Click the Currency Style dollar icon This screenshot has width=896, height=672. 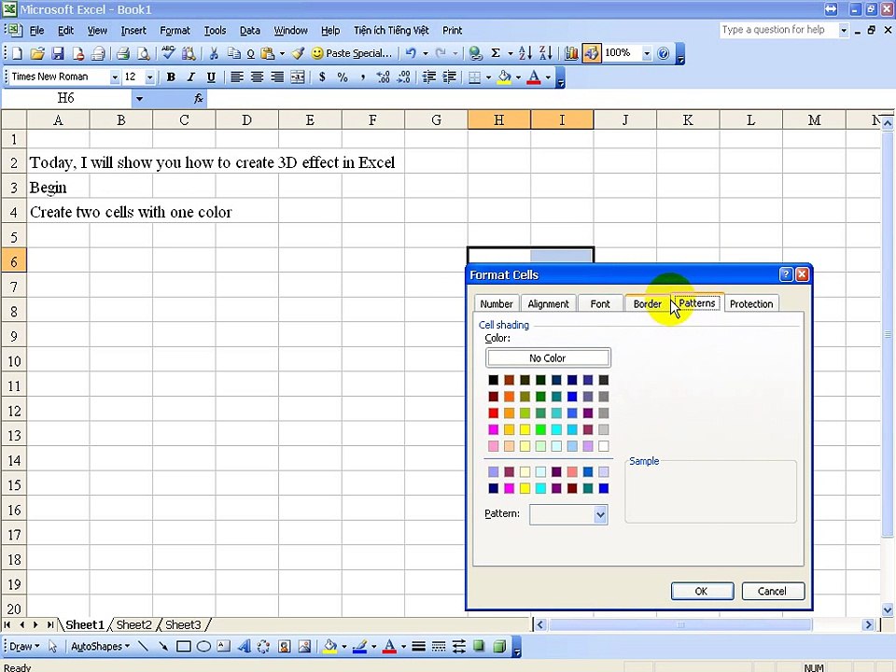tap(322, 77)
